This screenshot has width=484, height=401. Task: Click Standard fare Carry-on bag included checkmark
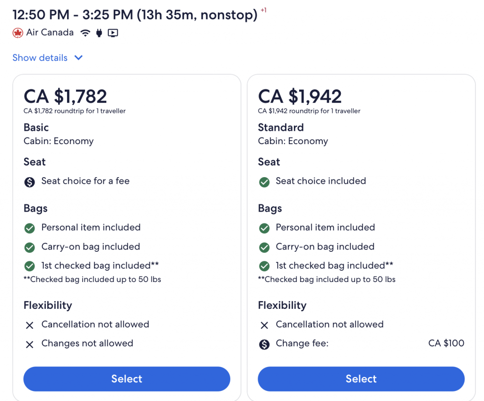point(264,247)
